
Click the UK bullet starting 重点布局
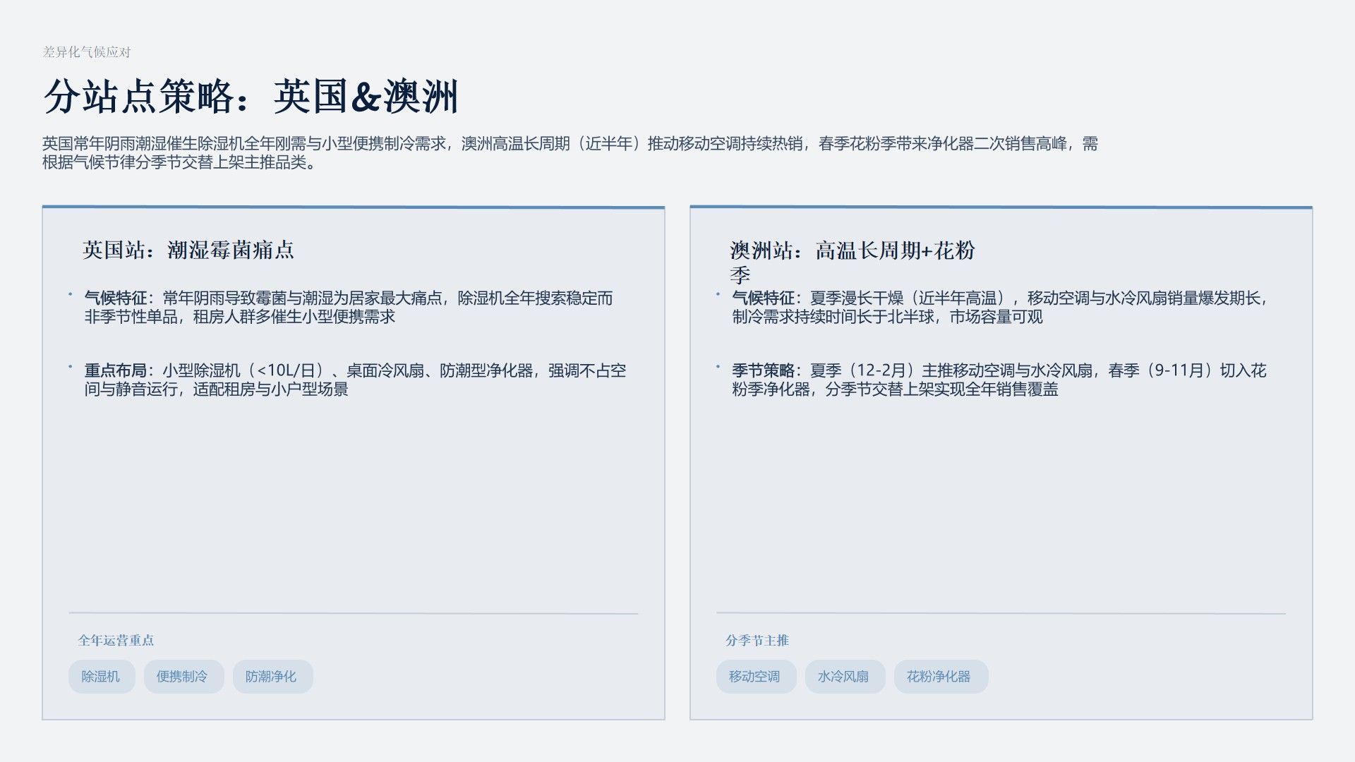point(355,380)
